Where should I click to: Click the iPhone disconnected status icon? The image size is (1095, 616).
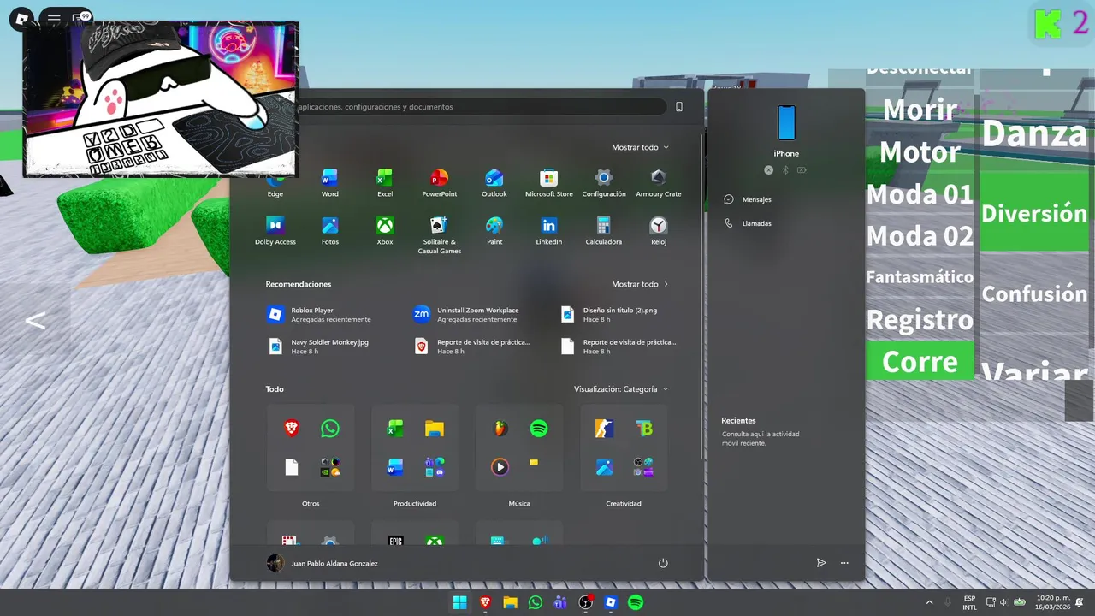click(768, 170)
